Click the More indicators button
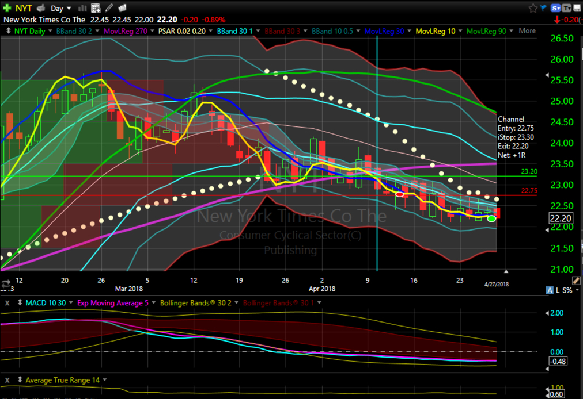This screenshot has width=583, height=399. [527, 31]
